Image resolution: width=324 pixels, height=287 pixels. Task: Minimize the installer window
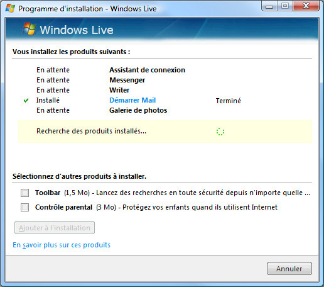coord(269,6)
